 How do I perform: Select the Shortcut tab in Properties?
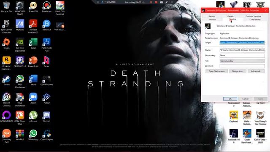tap(232, 19)
